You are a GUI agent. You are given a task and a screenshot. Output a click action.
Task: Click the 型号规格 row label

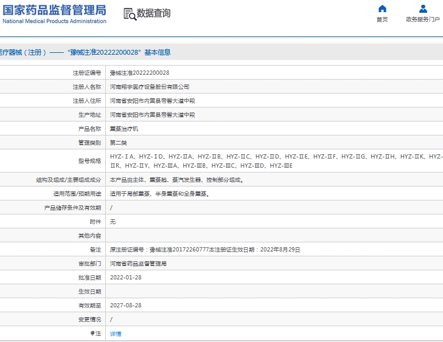coord(89,161)
